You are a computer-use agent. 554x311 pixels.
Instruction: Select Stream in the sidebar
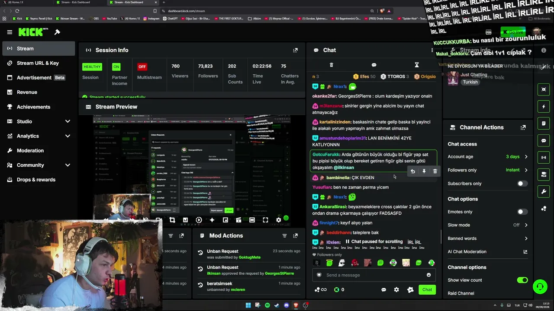coord(38,48)
